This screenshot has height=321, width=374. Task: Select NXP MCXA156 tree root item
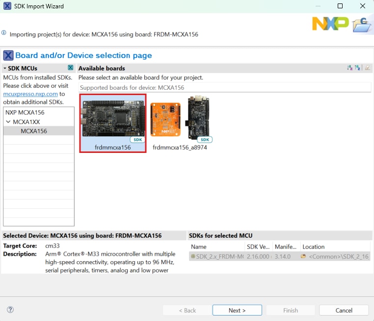[x=25, y=112]
